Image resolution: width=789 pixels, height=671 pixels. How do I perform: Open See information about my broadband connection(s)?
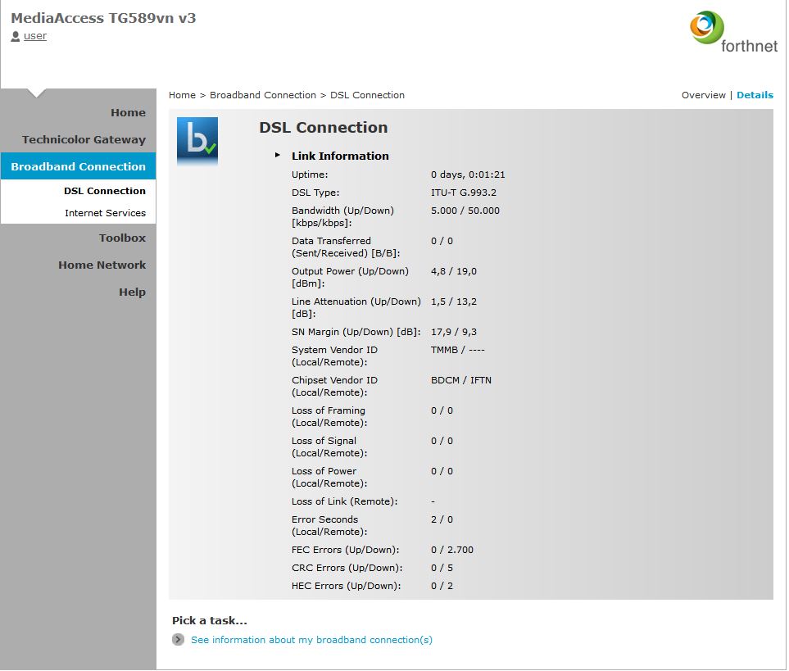[x=311, y=640]
